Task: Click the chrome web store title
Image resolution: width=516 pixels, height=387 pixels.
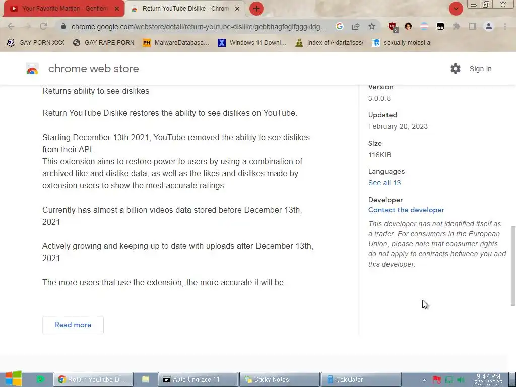Action: (x=93, y=69)
